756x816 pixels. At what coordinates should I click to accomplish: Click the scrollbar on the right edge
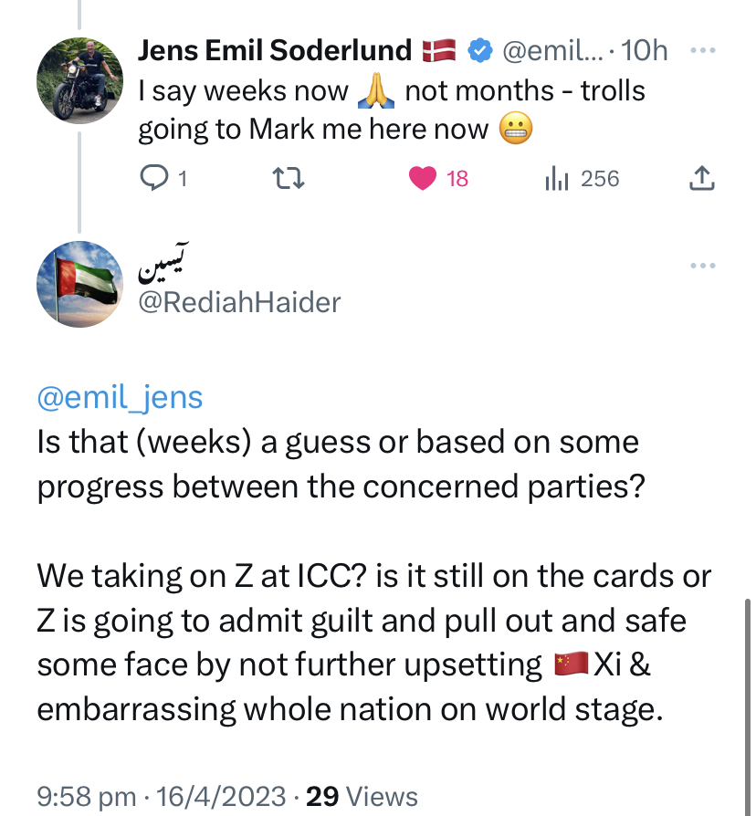pyautogui.click(x=749, y=694)
